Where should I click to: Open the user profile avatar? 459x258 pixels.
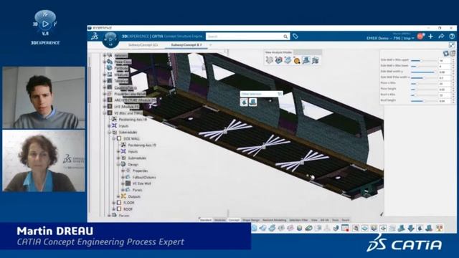(x=421, y=37)
